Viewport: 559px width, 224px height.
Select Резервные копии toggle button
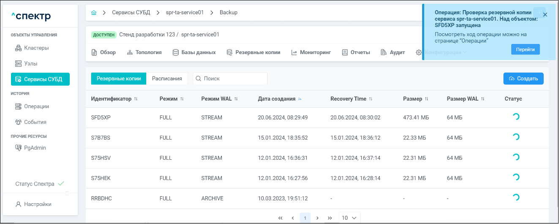point(119,79)
